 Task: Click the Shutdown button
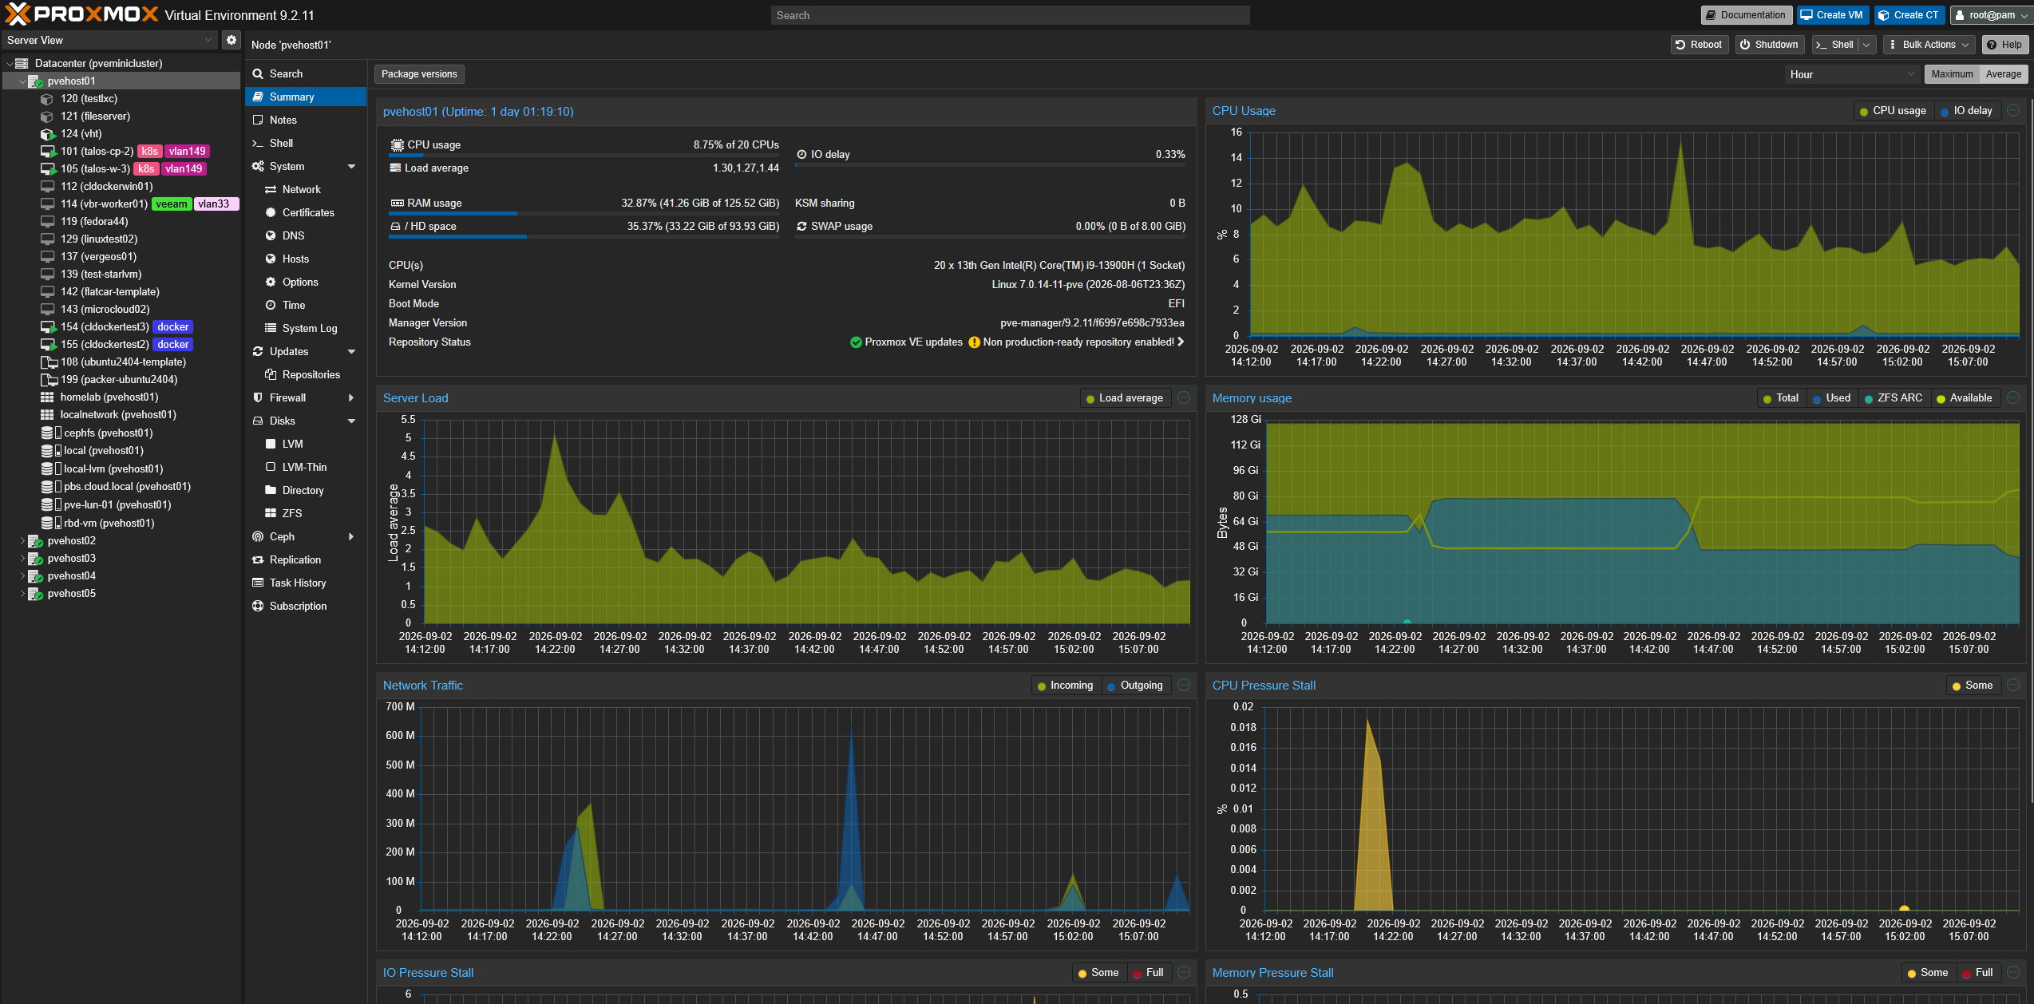(1769, 45)
